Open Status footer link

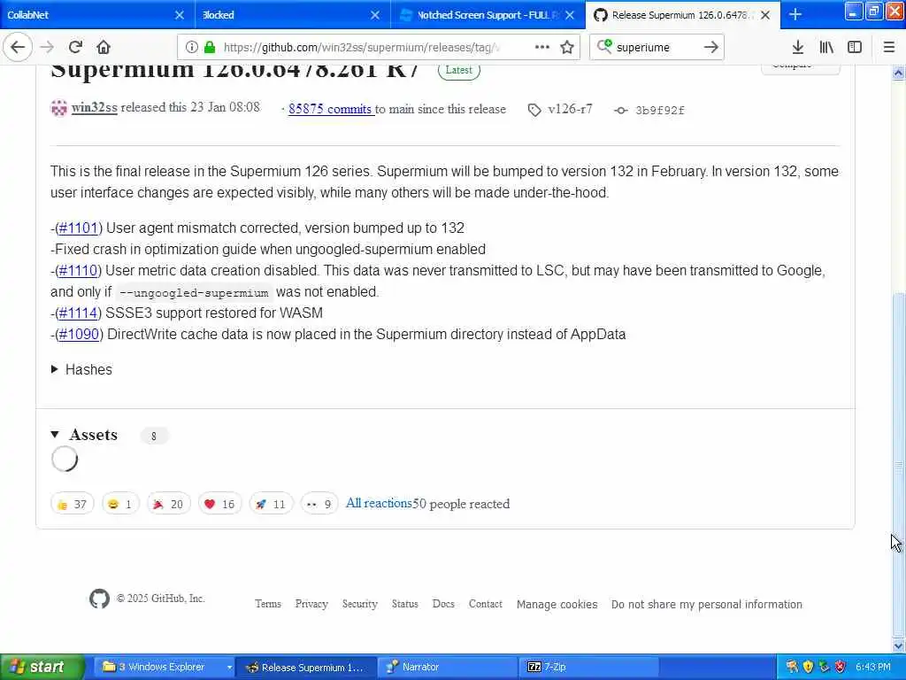[405, 604]
